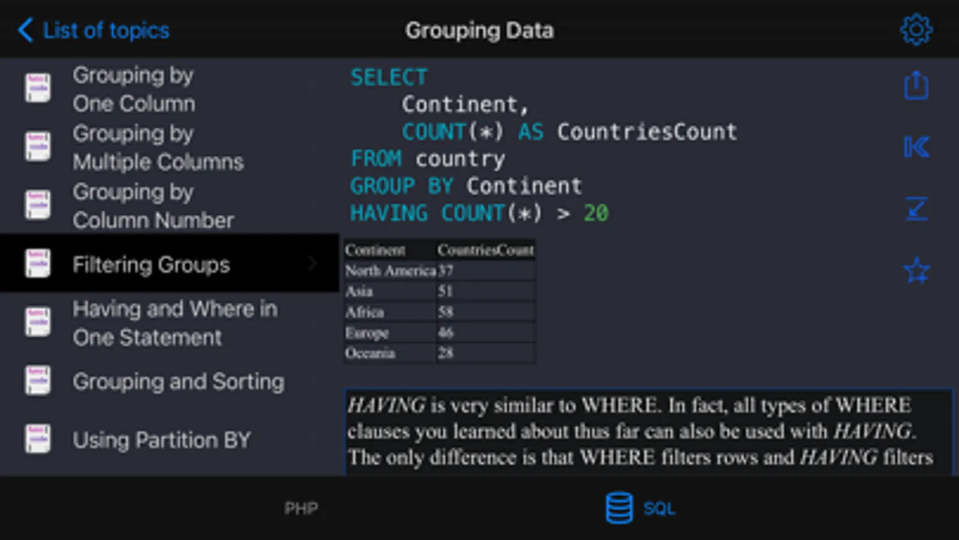959x540 pixels.
Task: Select the Asia result row
Action: [439, 292]
